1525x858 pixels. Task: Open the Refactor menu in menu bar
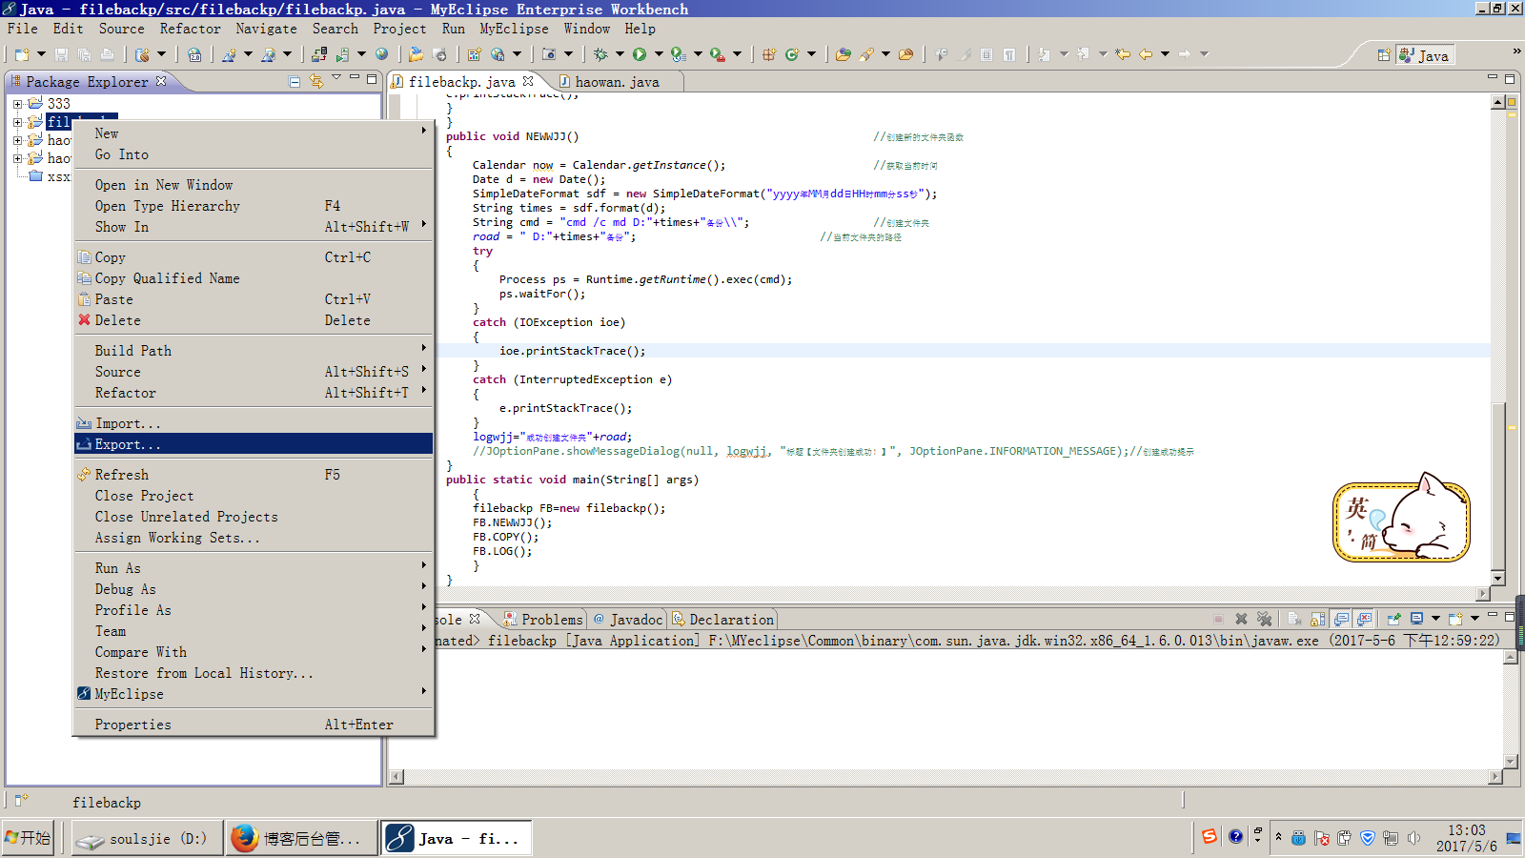click(x=190, y=29)
